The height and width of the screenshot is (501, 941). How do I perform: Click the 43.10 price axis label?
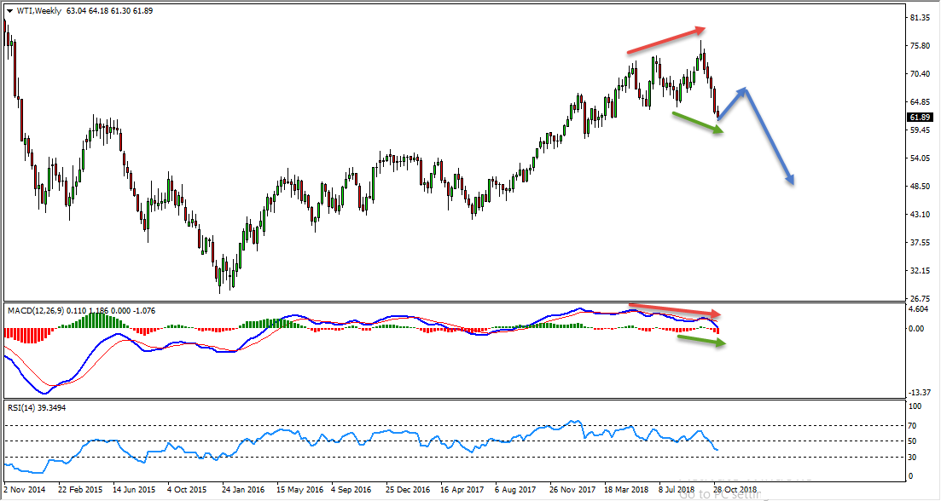(x=920, y=215)
